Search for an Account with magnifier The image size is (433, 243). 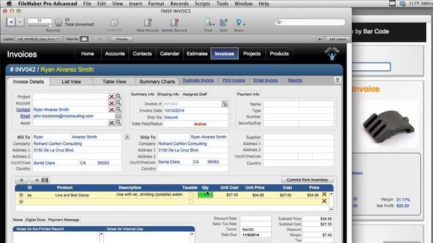118,103
